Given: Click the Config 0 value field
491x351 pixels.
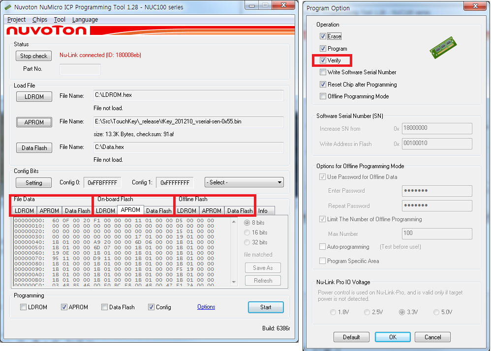Looking at the screenshot, I should pyautogui.click(x=102, y=183).
